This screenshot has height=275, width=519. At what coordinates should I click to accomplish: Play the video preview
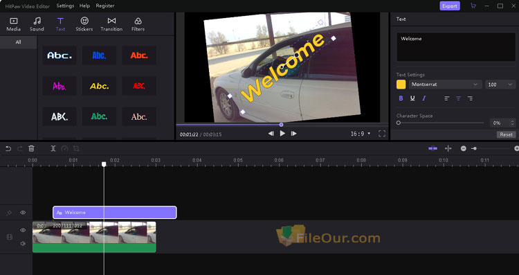[x=282, y=134]
